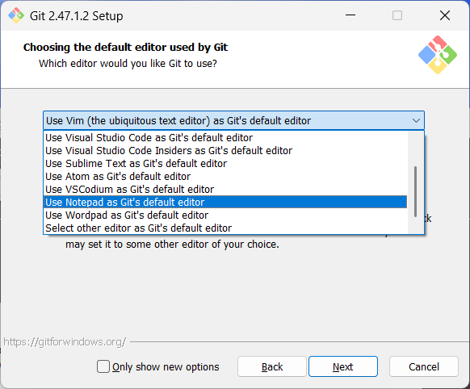Collapse the editor dropdown via its chevron
This screenshot has height=389, width=470.
416,121
